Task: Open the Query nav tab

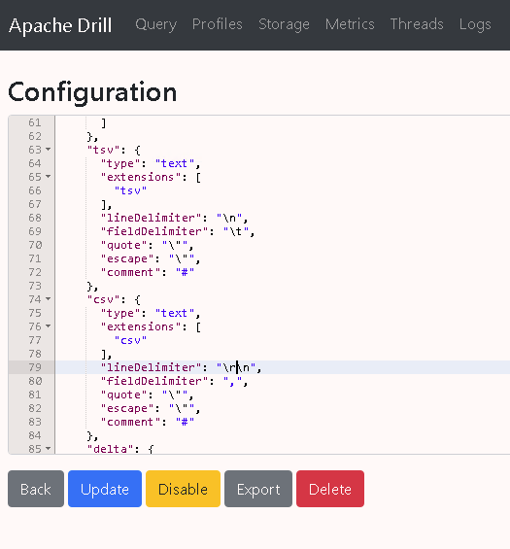Action: [x=156, y=24]
